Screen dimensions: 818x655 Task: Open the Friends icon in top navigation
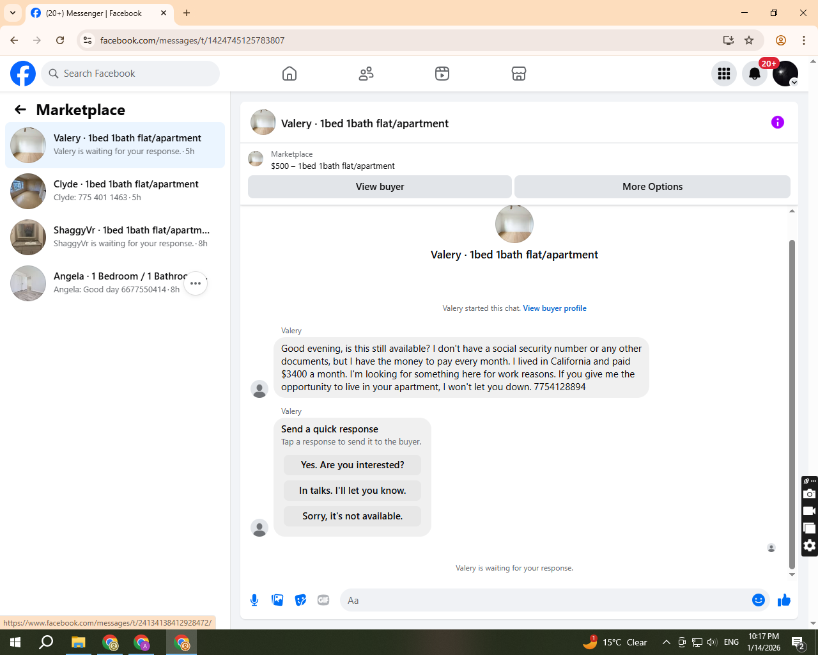click(x=366, y=74)
